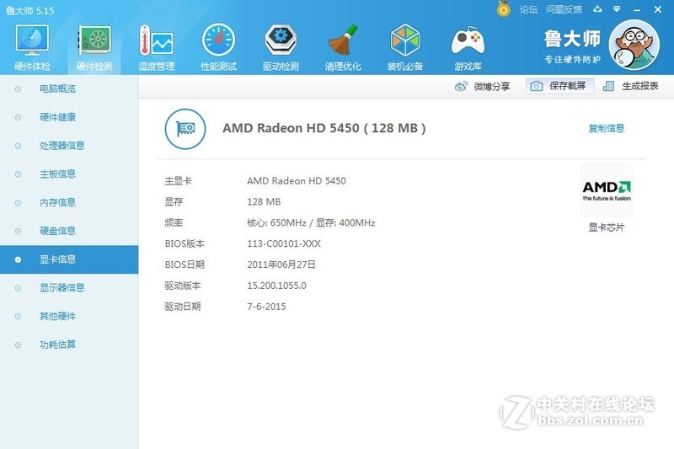Select 硬盘信息 in the sidebar

(69, 231)
